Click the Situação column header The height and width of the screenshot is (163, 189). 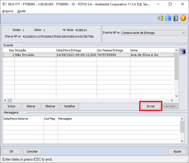(35, 50)
